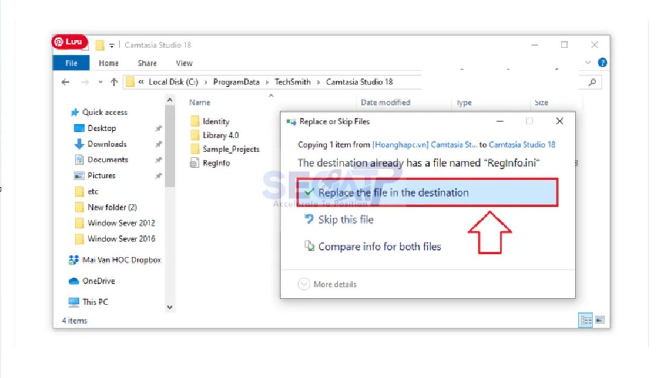Expand More details in the replace dialog
664x378 pixels.
[x=326, y=284]
